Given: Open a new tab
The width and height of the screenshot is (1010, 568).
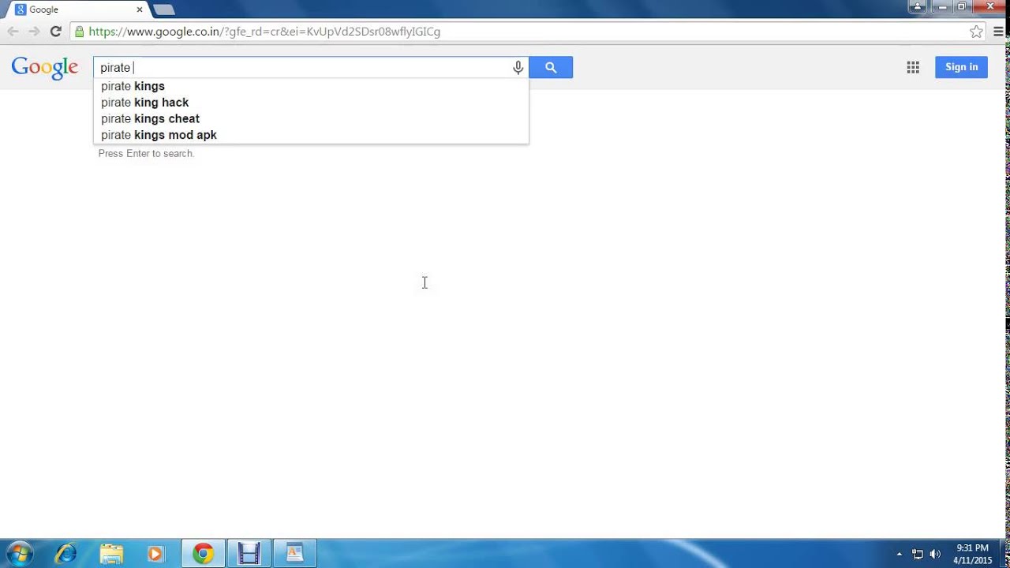Looking at the screenshot, I should 163,9.
